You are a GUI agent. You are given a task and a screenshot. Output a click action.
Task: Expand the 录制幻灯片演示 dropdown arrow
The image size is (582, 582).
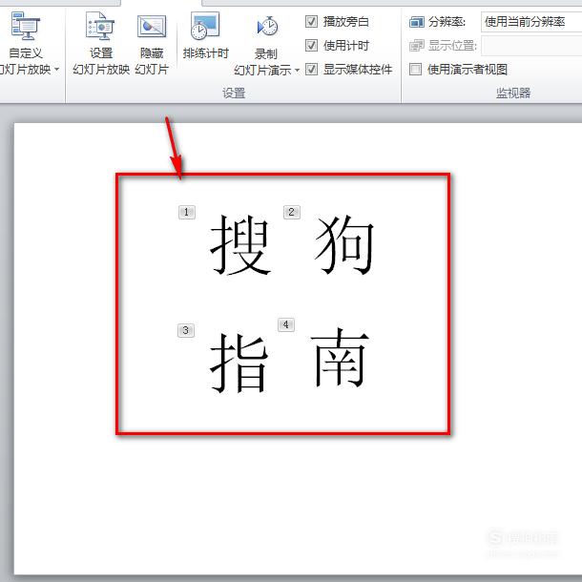pyautogui.click(x=297, y=70)
